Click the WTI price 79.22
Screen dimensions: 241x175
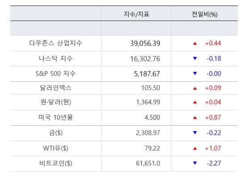[x=152, y=148]
